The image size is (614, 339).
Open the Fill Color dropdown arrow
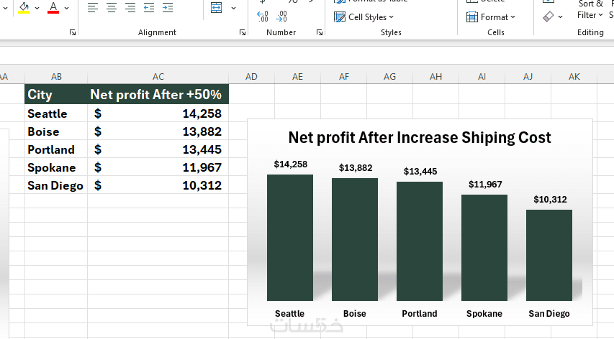tap(37, 8)
